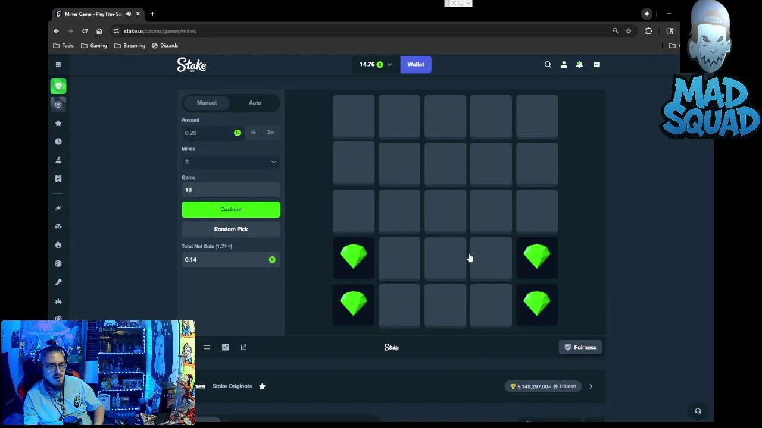Click the pop-out arrow icon below game
Screen dimensions: 762x428
coord(243,347)
